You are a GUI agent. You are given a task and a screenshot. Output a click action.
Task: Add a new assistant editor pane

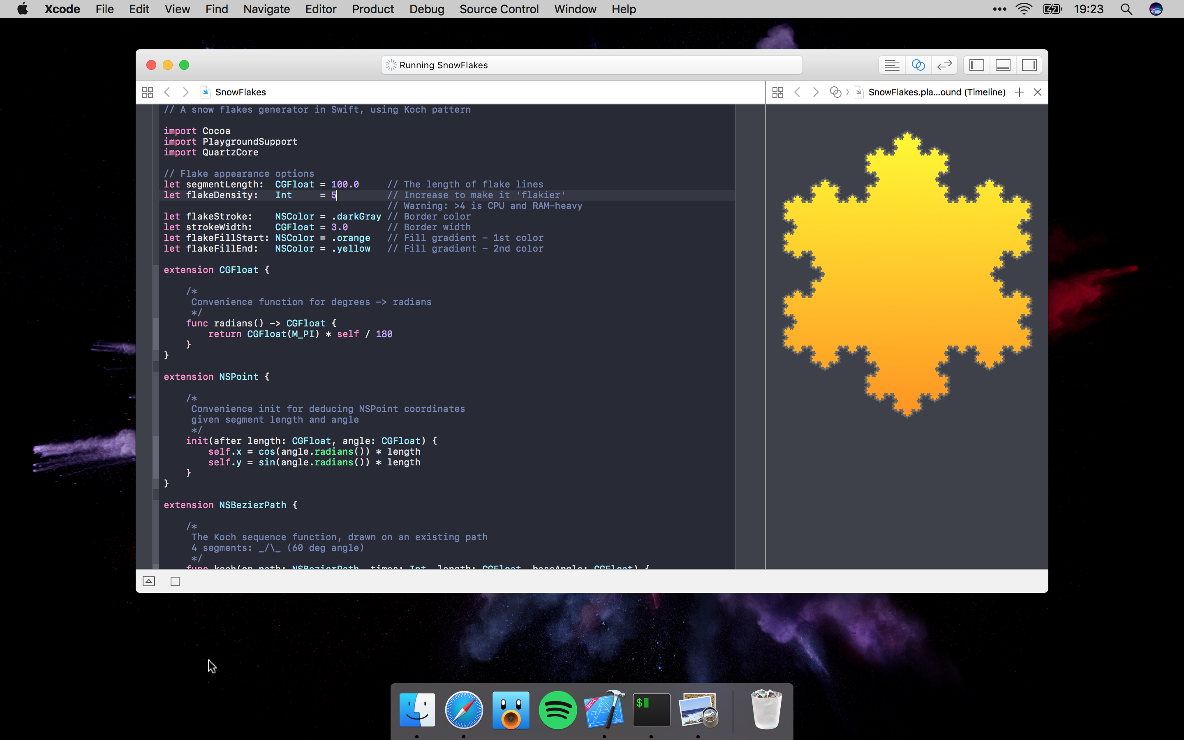1019,92
